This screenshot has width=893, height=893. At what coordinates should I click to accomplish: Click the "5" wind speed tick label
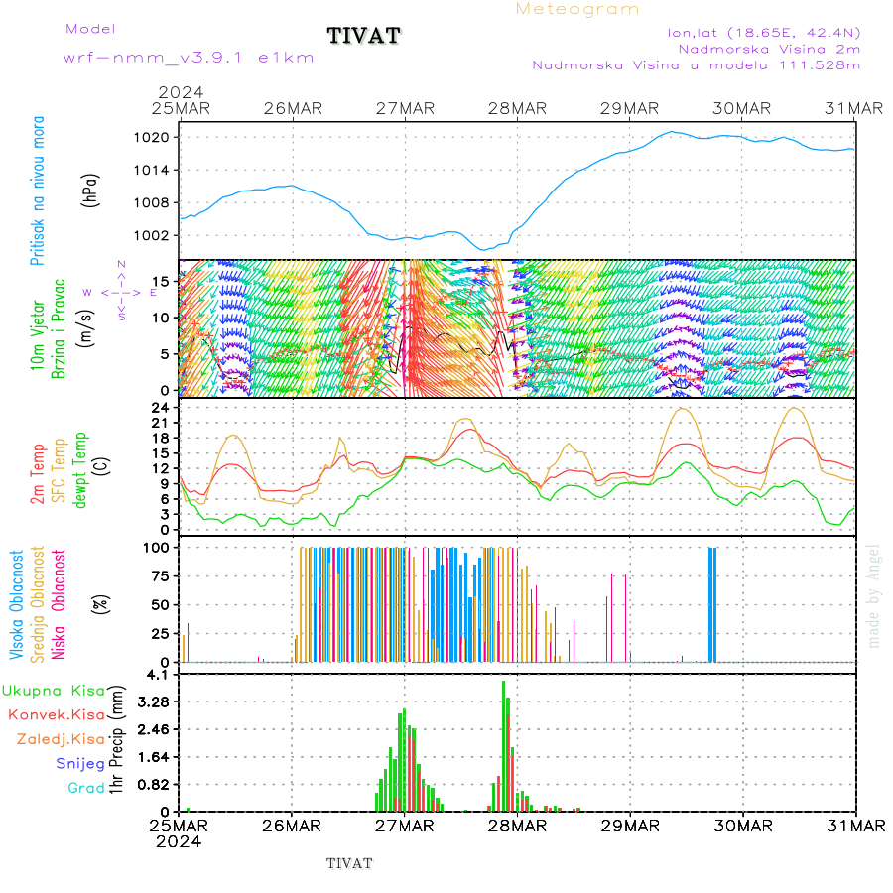point(165,354)
